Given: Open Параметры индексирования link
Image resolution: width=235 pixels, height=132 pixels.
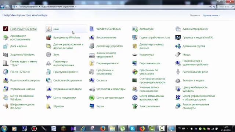Looking at the screenshot, I should point(64,63).
